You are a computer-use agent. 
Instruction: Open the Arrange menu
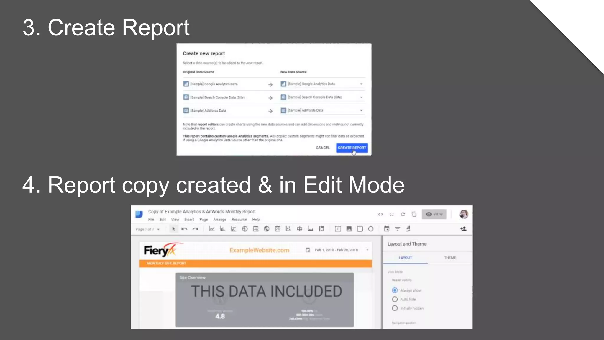(220, 220)
